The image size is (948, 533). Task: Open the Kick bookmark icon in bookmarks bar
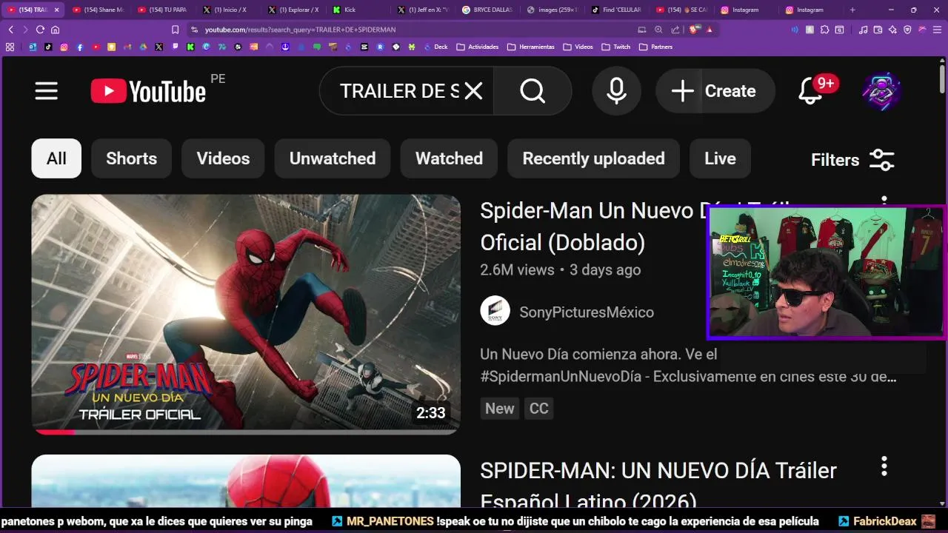point(190,47)
